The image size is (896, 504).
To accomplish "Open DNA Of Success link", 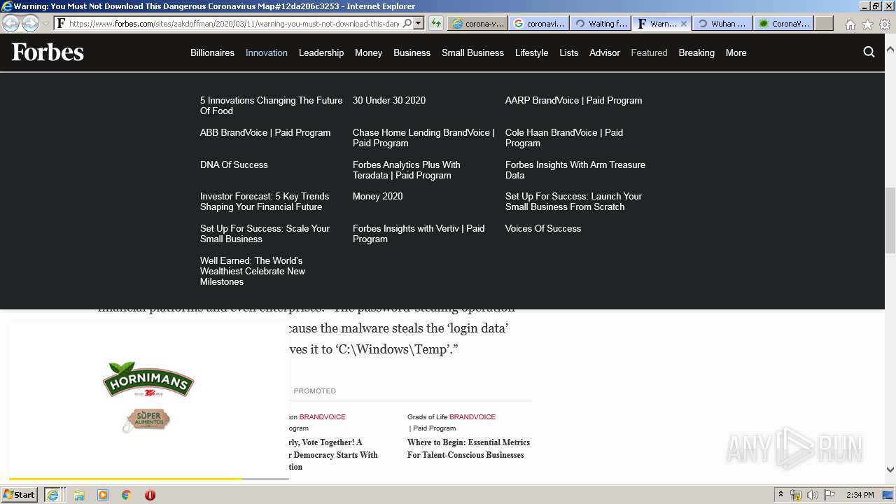I will tap(234, 164).
